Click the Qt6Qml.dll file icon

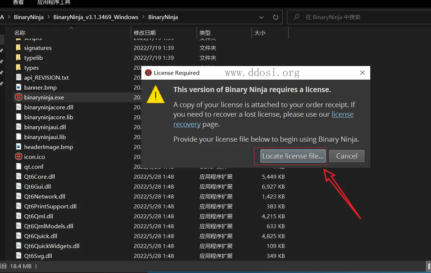(x=18, y=216)
